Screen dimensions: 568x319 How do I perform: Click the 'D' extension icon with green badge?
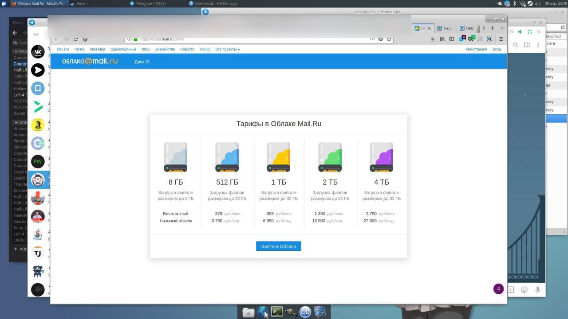(471, 39)
